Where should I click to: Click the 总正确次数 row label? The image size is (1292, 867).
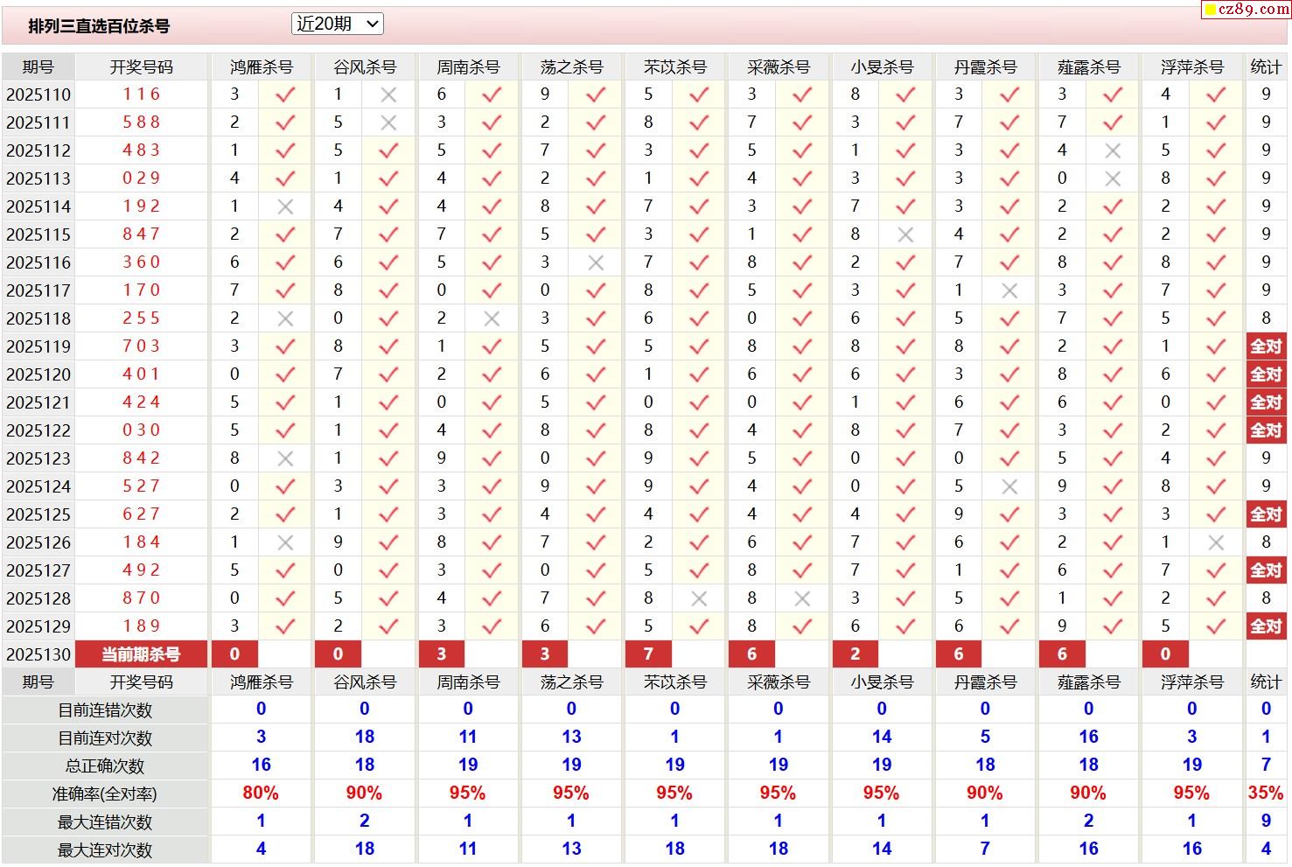[x=105, y=766]
